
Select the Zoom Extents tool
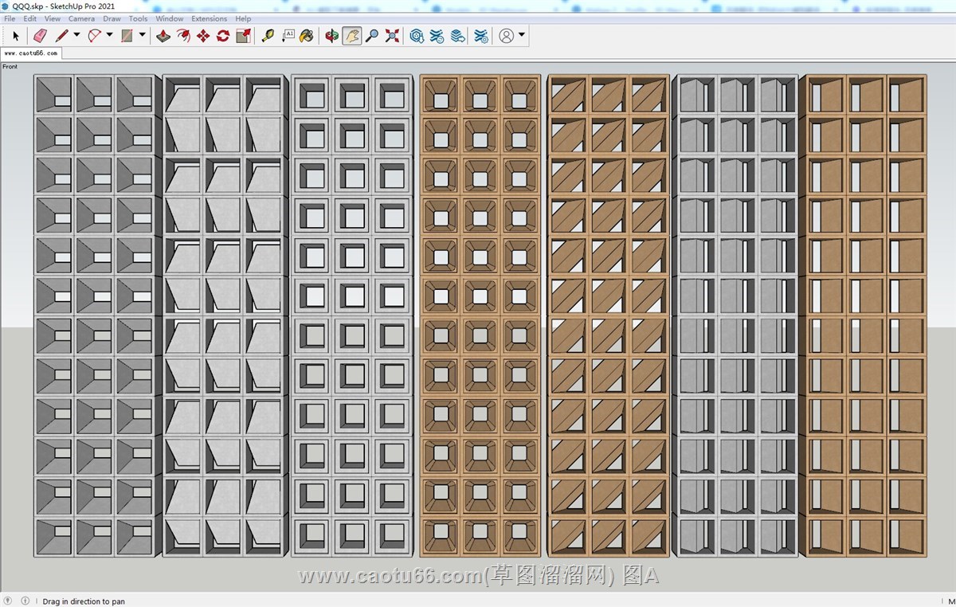[392, 36]
